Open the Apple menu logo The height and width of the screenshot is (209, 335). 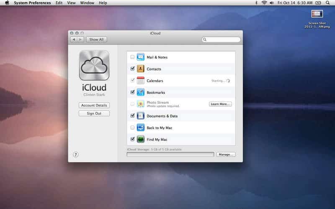coord(7,3)
